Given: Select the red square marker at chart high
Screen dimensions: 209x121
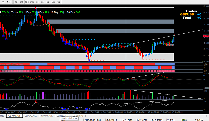Looking at the screenshot, I should [36, 8].
